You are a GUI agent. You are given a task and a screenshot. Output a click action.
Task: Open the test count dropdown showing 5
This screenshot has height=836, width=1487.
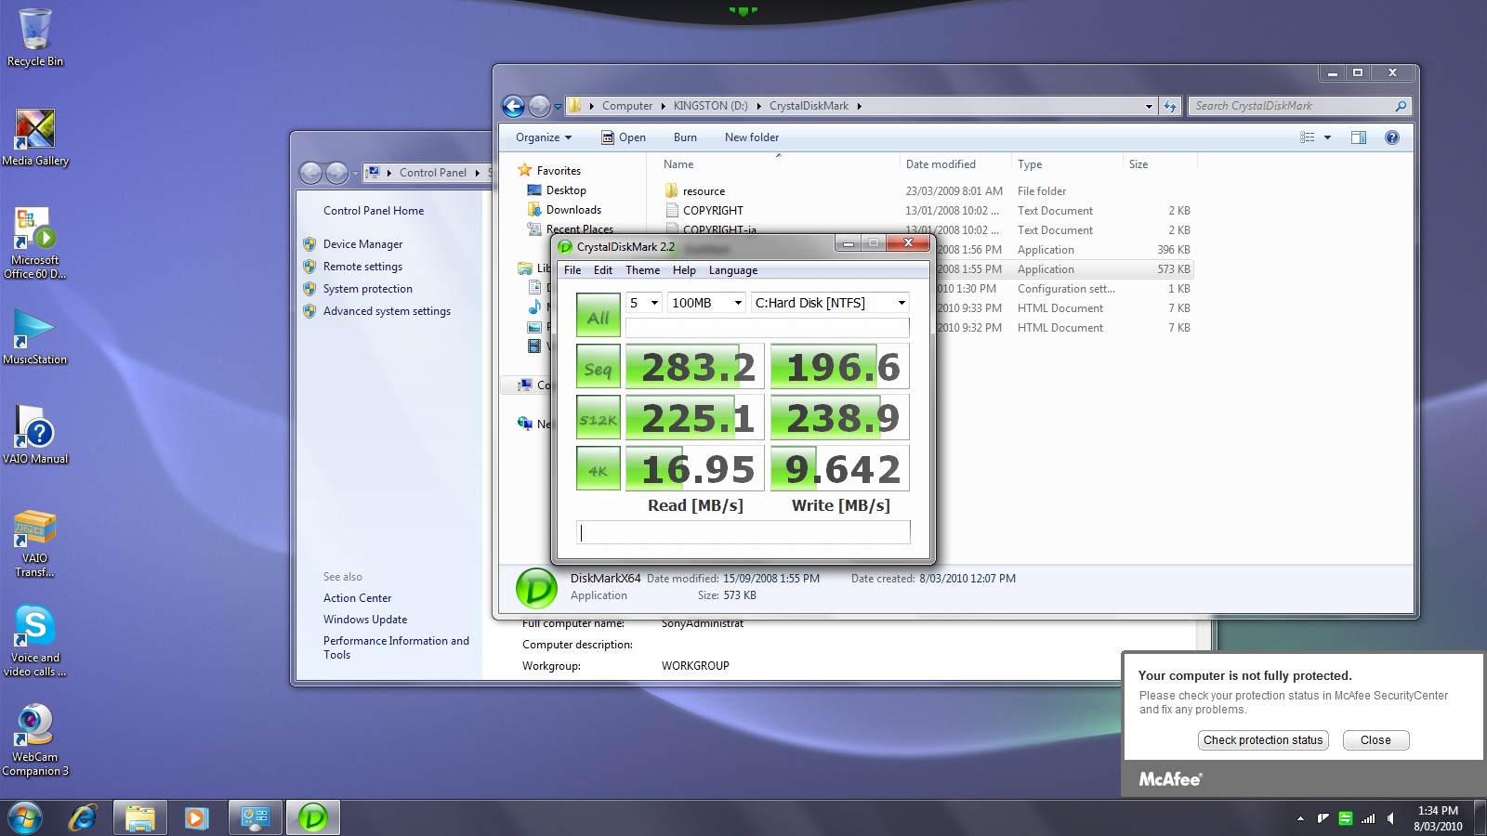coord(643,303)
